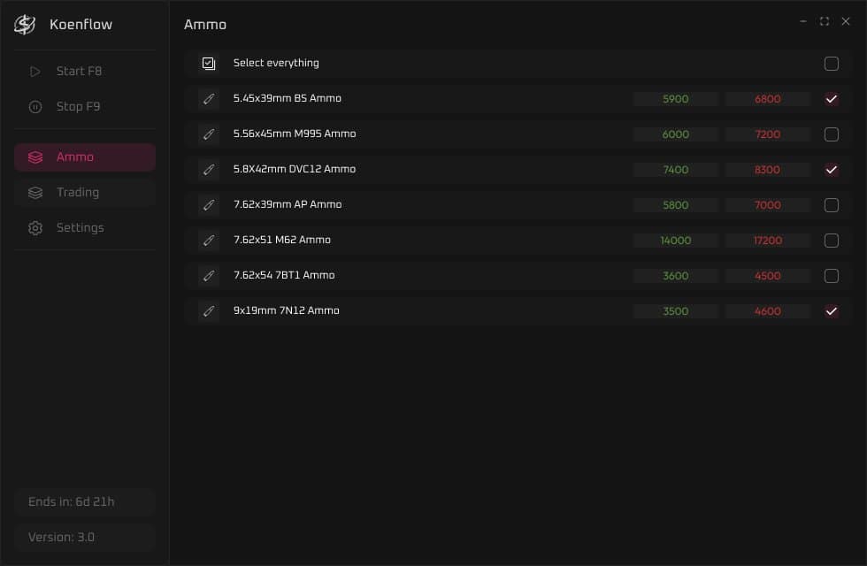This screenshot has height=566, width=867.
Task: Click the '7.62x51 M62 Ammo' label
Action: (282, 240)
